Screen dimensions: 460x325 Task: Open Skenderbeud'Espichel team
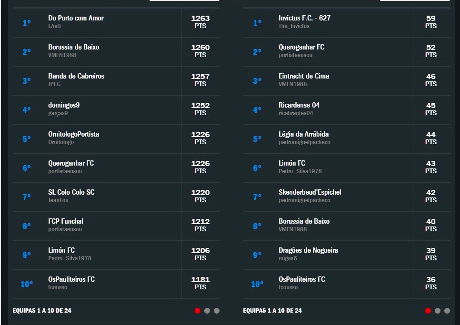pyautogui.click(x=310, y=192)
